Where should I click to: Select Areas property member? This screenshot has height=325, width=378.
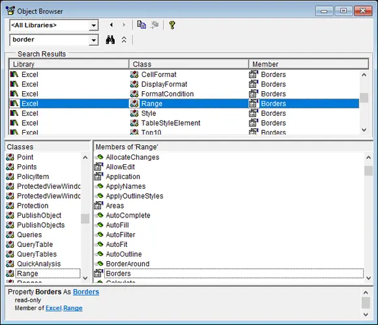115,206
